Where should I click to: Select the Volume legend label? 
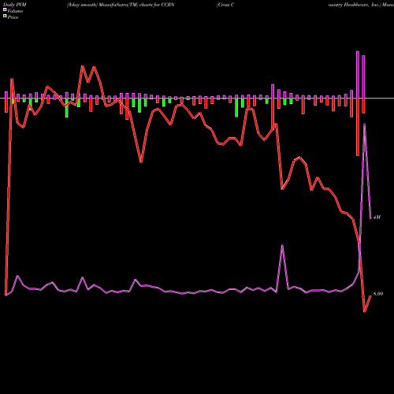(15, 11)
